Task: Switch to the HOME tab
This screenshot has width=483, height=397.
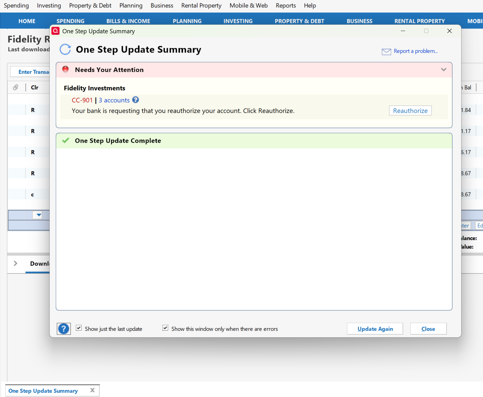Action: [x=27, y=21]
